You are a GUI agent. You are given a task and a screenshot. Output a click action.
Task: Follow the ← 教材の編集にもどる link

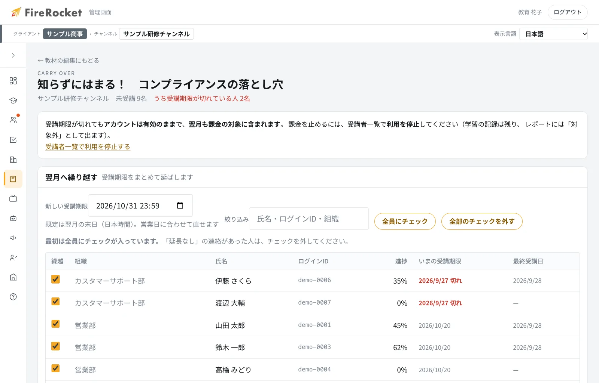68,61
